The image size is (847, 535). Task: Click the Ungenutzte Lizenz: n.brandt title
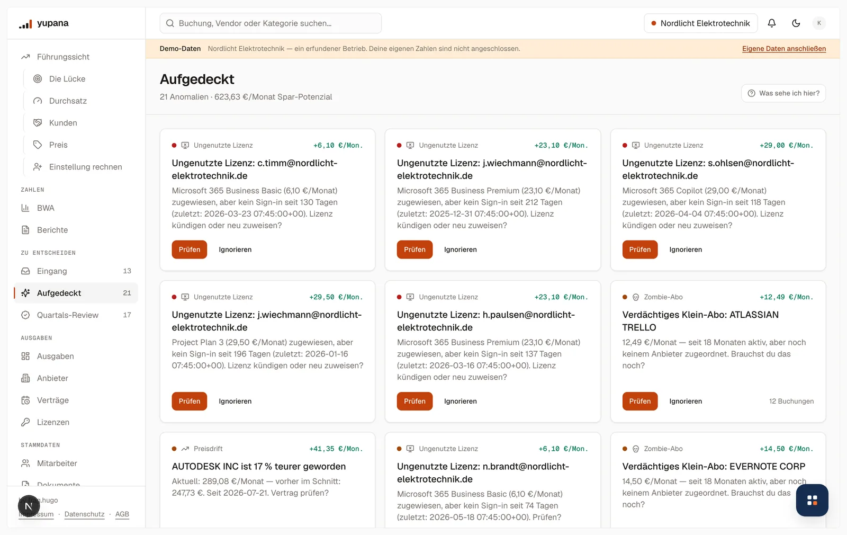click(x=483, y=473)
